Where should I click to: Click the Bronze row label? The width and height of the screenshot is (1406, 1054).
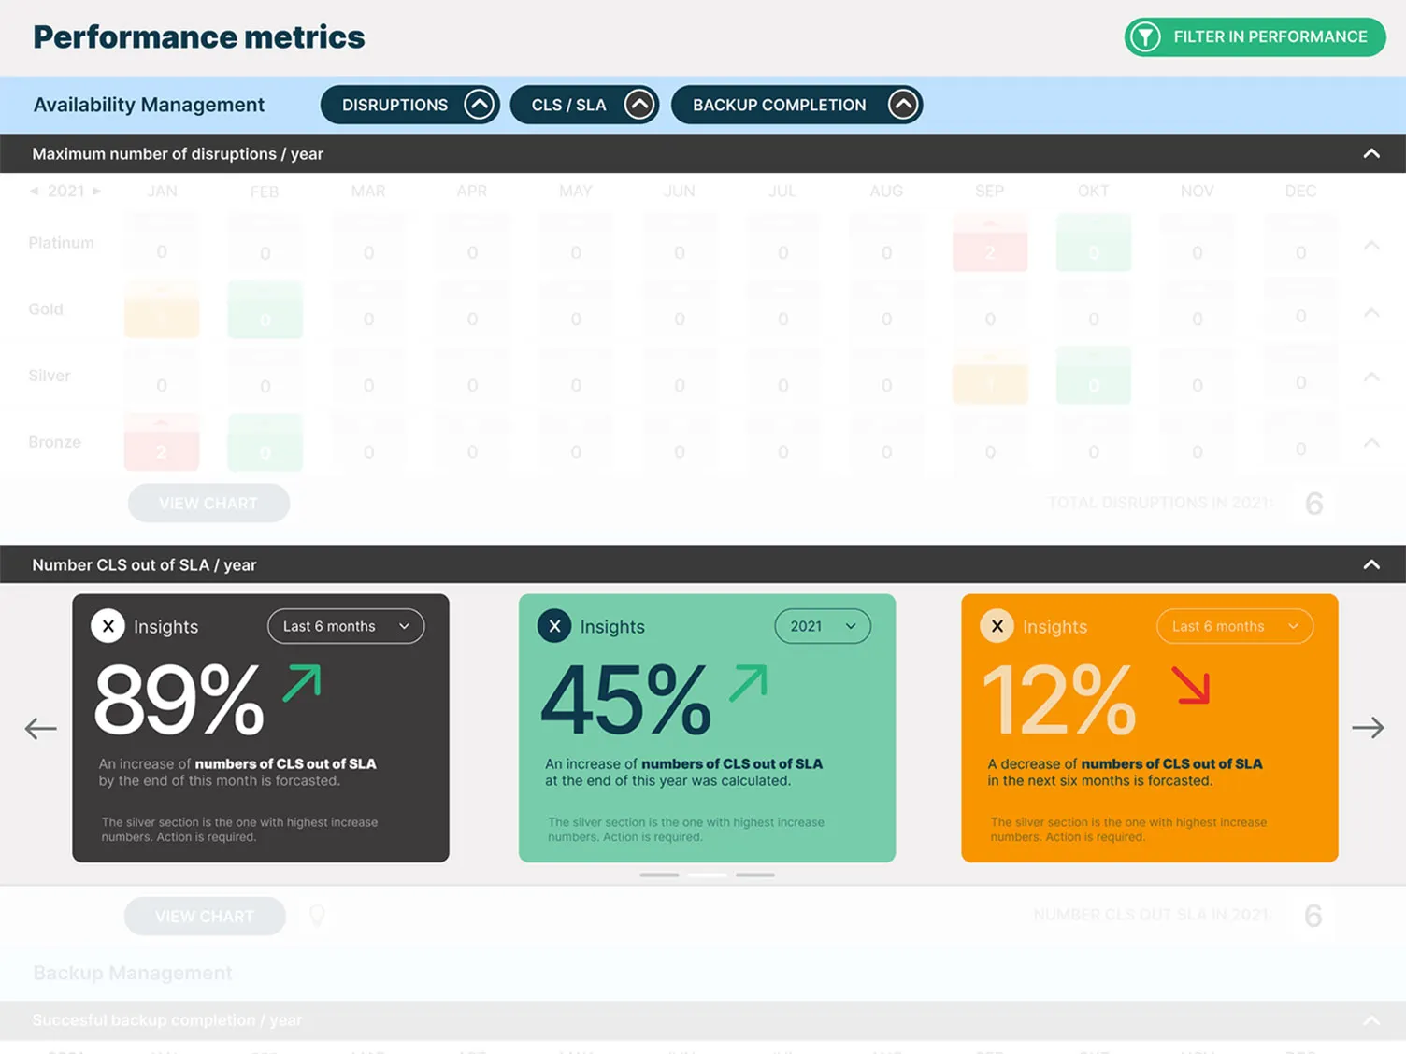[x=55, y=442]
